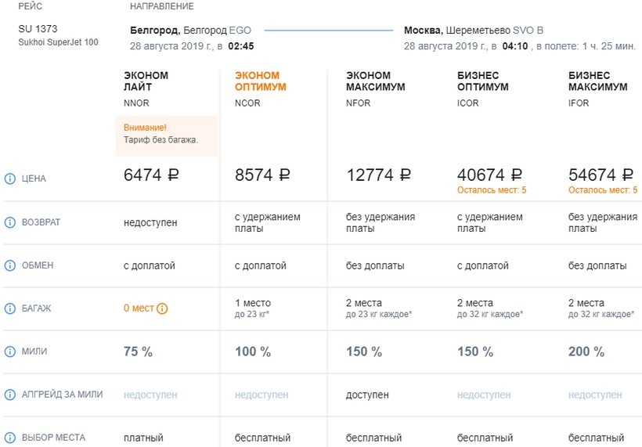
Task: Click the 0 мест baggage link
Action: pyautogui.click(x=139, y=308)
